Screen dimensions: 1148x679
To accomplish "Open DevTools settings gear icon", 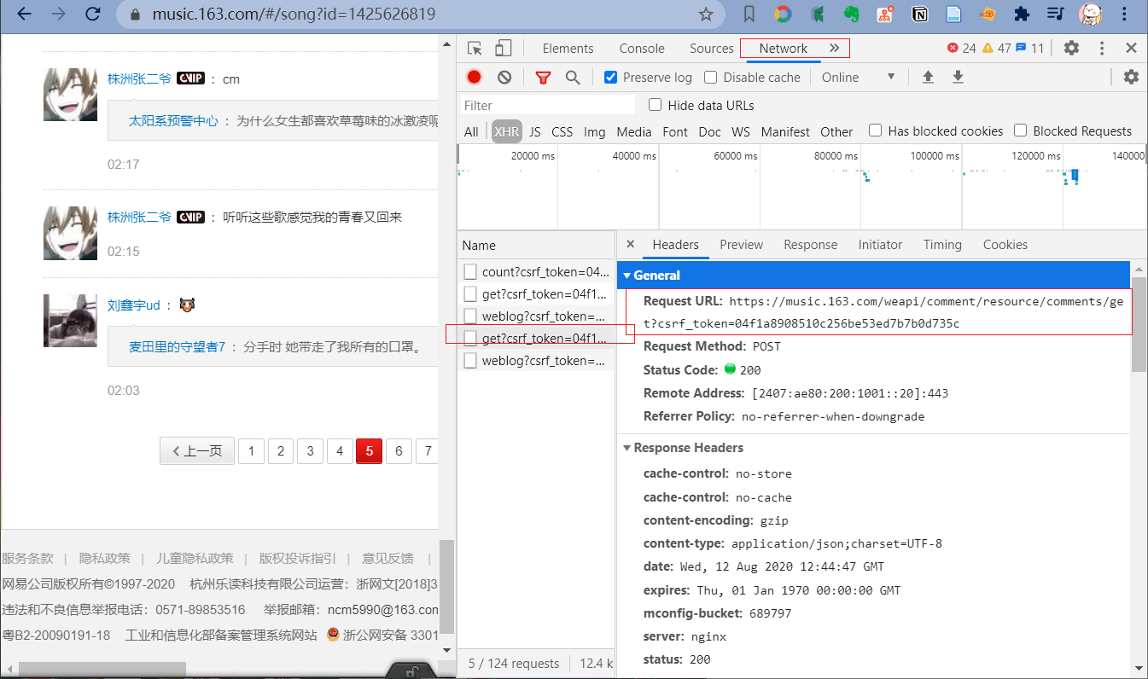I will tap(1071, 49).
